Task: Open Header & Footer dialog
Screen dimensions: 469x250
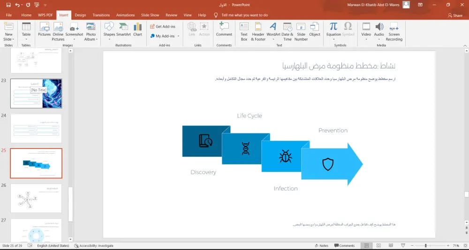Action: pos(258,31)
